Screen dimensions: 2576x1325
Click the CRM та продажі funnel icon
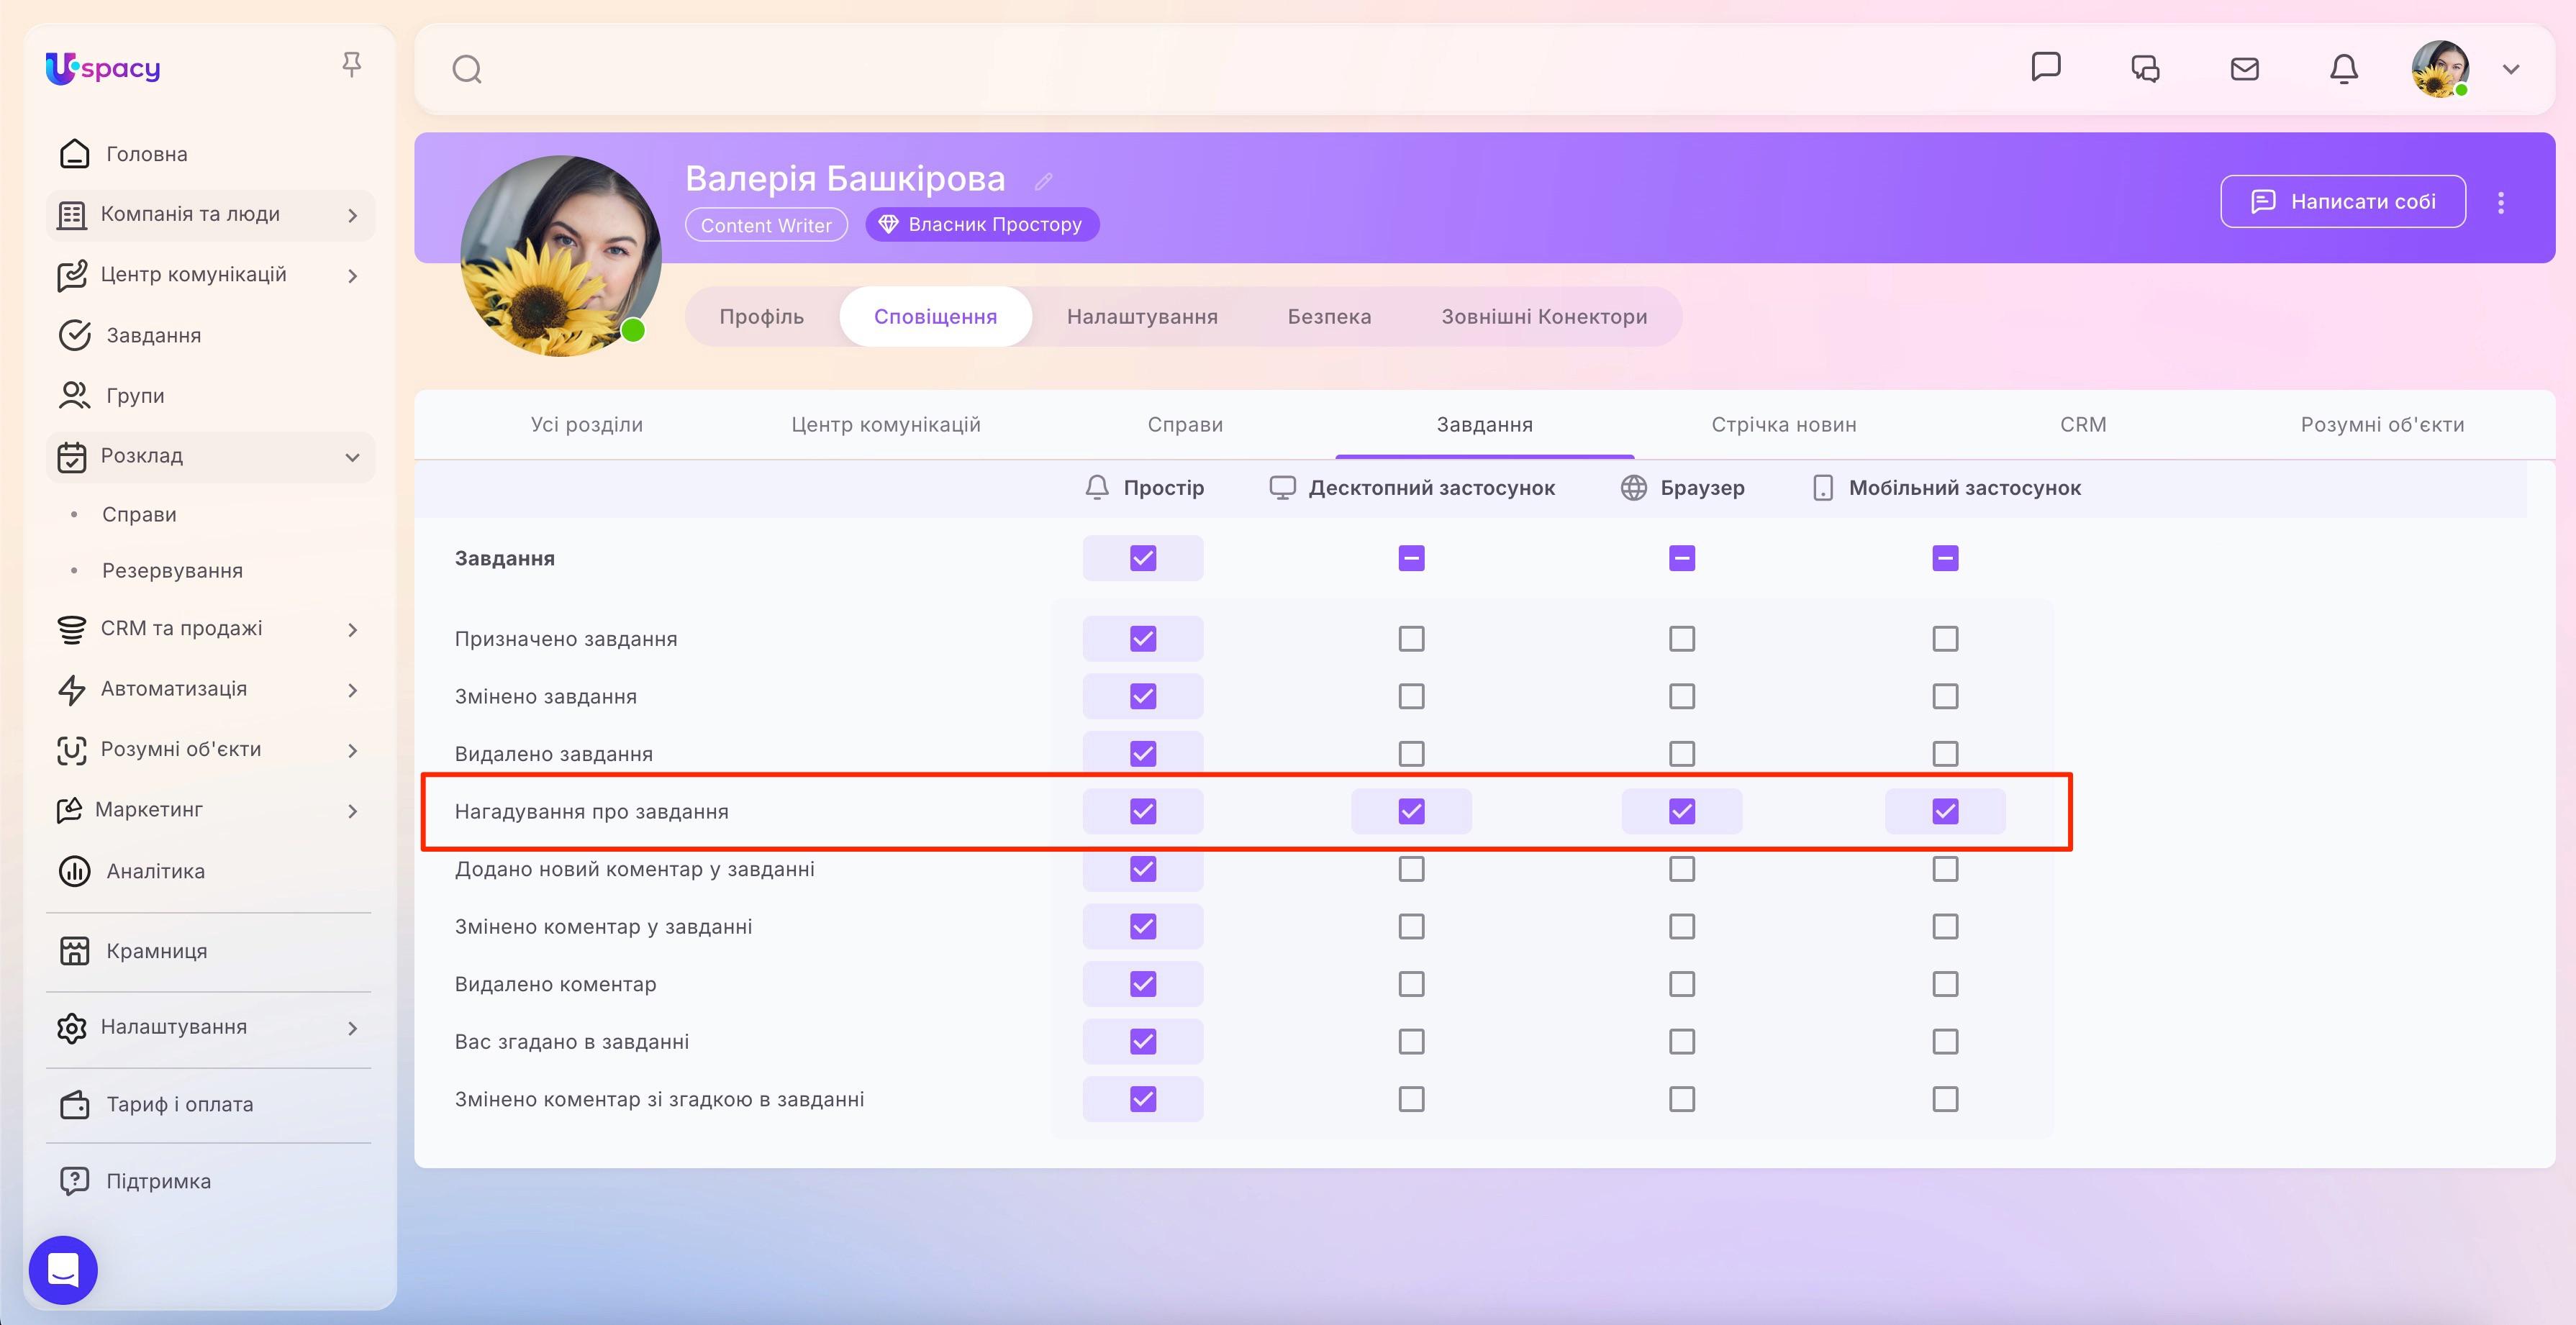(71, 629)
